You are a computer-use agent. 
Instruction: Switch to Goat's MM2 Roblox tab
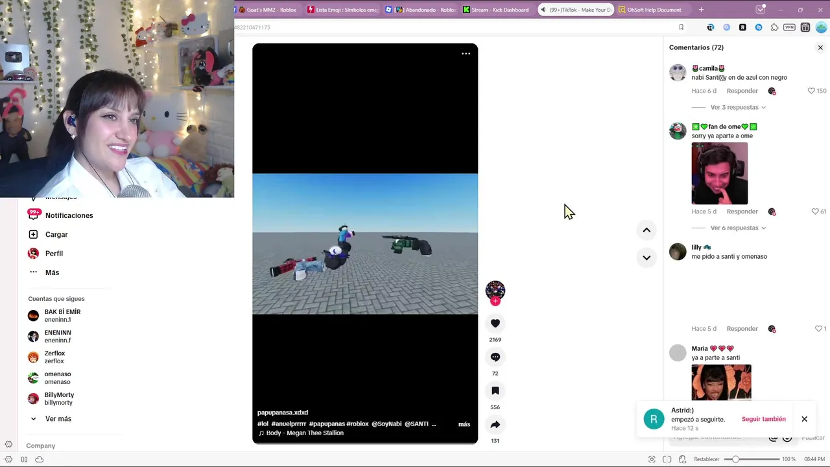tap(267, 10)
